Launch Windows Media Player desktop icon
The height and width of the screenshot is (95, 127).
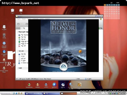click(x=4, y=69)
